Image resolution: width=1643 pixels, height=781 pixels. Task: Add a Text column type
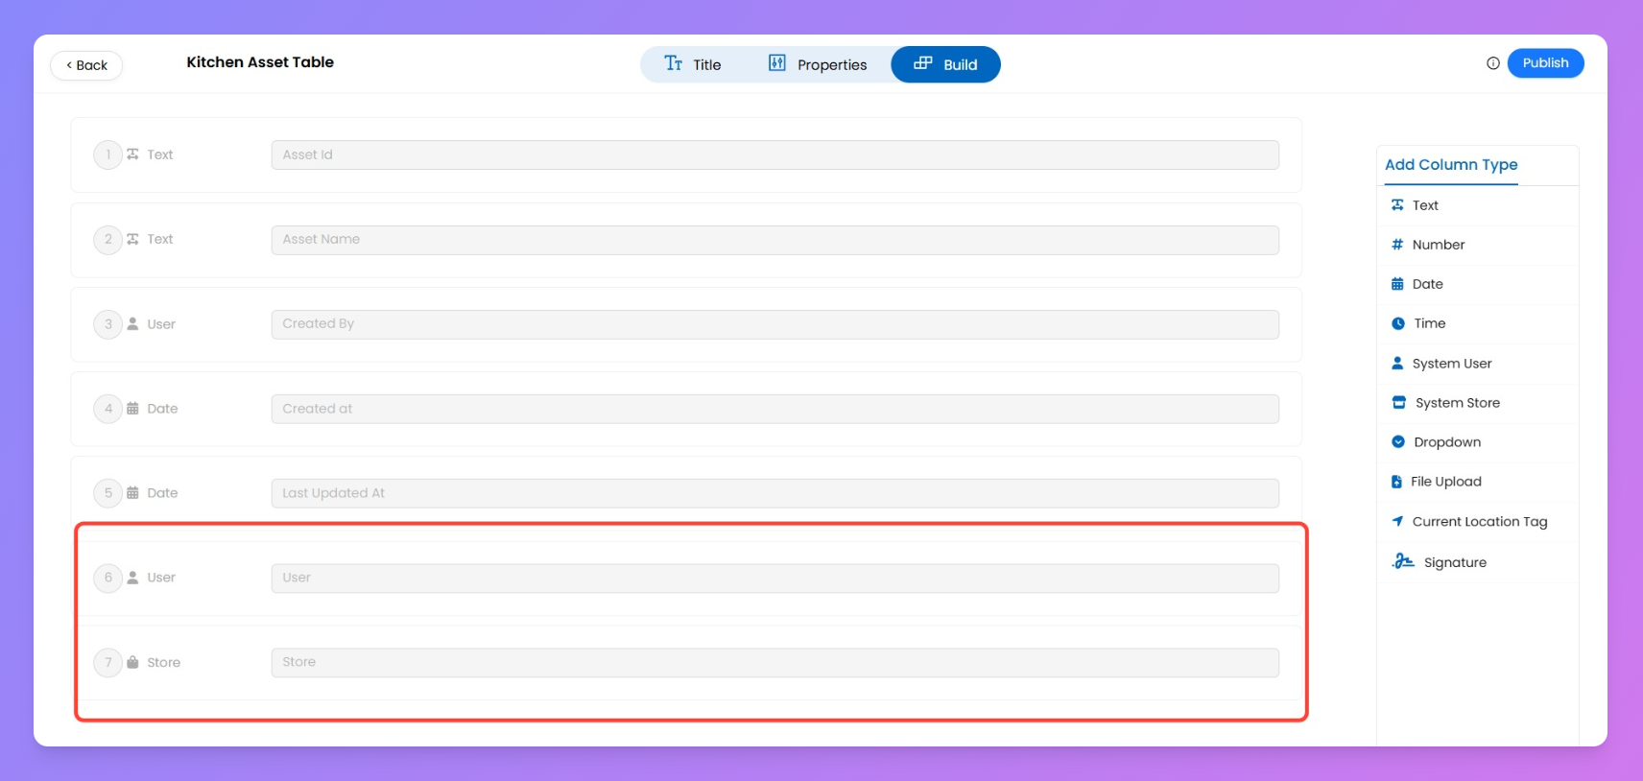(x=1477, y=205)
